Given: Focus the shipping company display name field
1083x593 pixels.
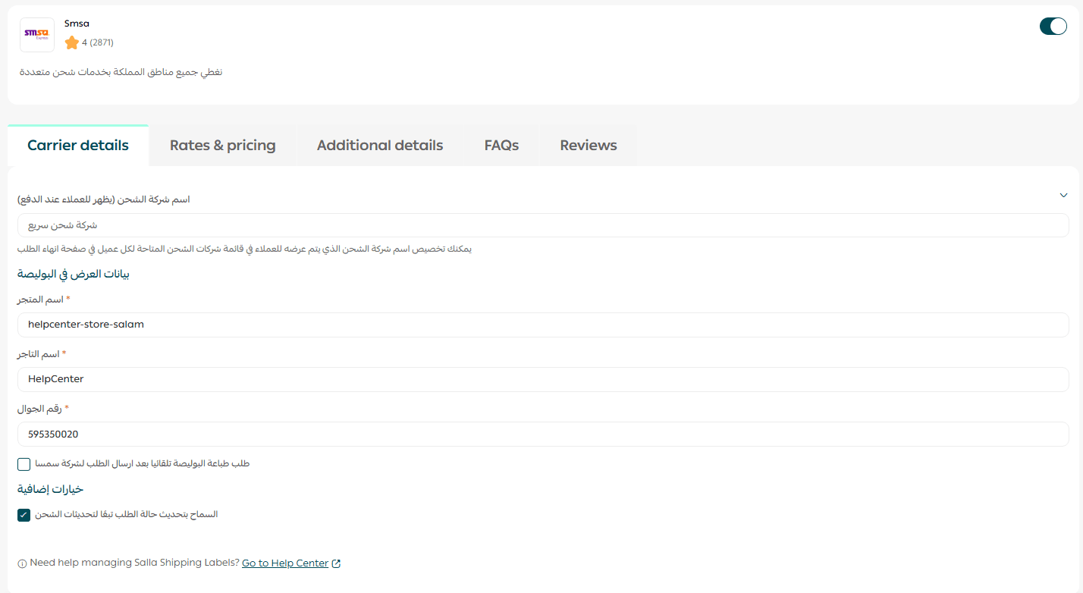Looking at the screenshot, I should pyautogui.click(x=542, y=225).
